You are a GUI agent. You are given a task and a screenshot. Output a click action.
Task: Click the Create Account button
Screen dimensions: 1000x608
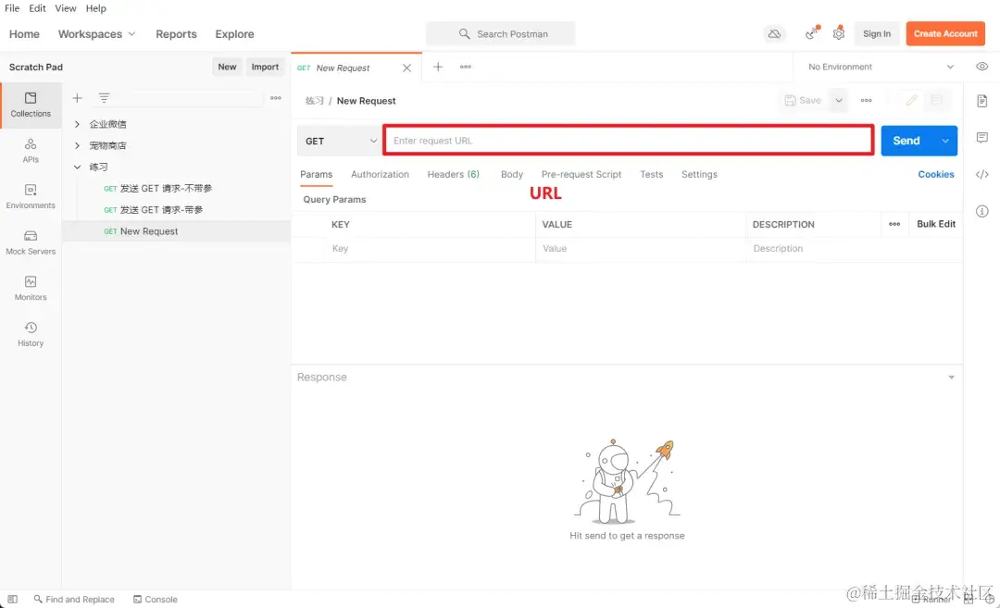pos(945,33)
